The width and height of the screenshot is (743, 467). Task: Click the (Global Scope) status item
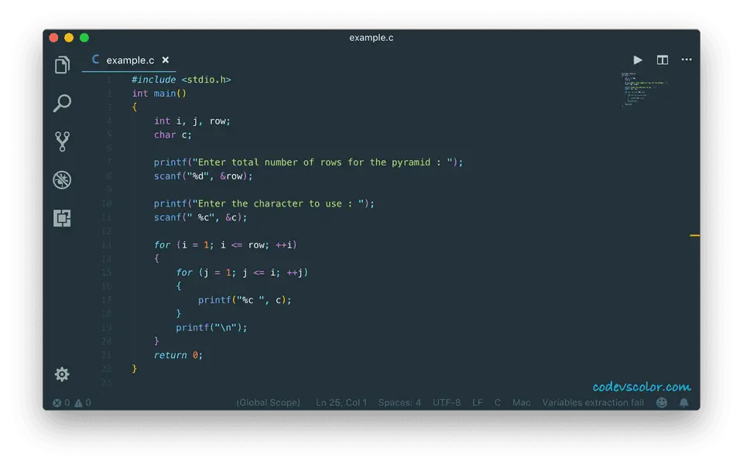pyautogui.click(x=269, y=403)
